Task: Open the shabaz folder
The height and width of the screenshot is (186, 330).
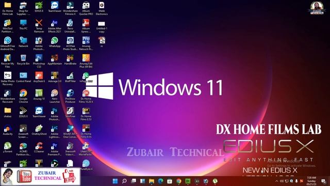Action: 8,113
